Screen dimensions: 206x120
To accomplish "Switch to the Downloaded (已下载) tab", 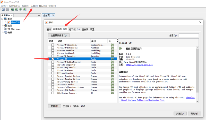I will point(74,29).
